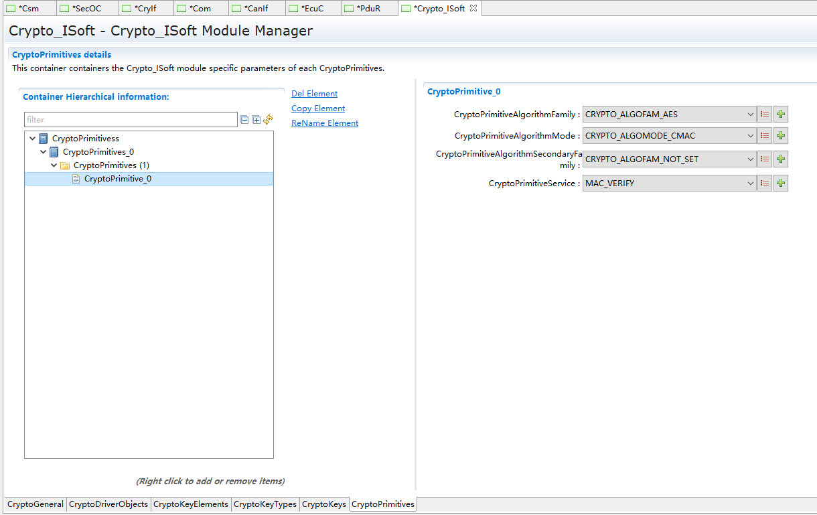Click green plus beside CryptoPrimitiveAlgorithmMode

point(780,136)
